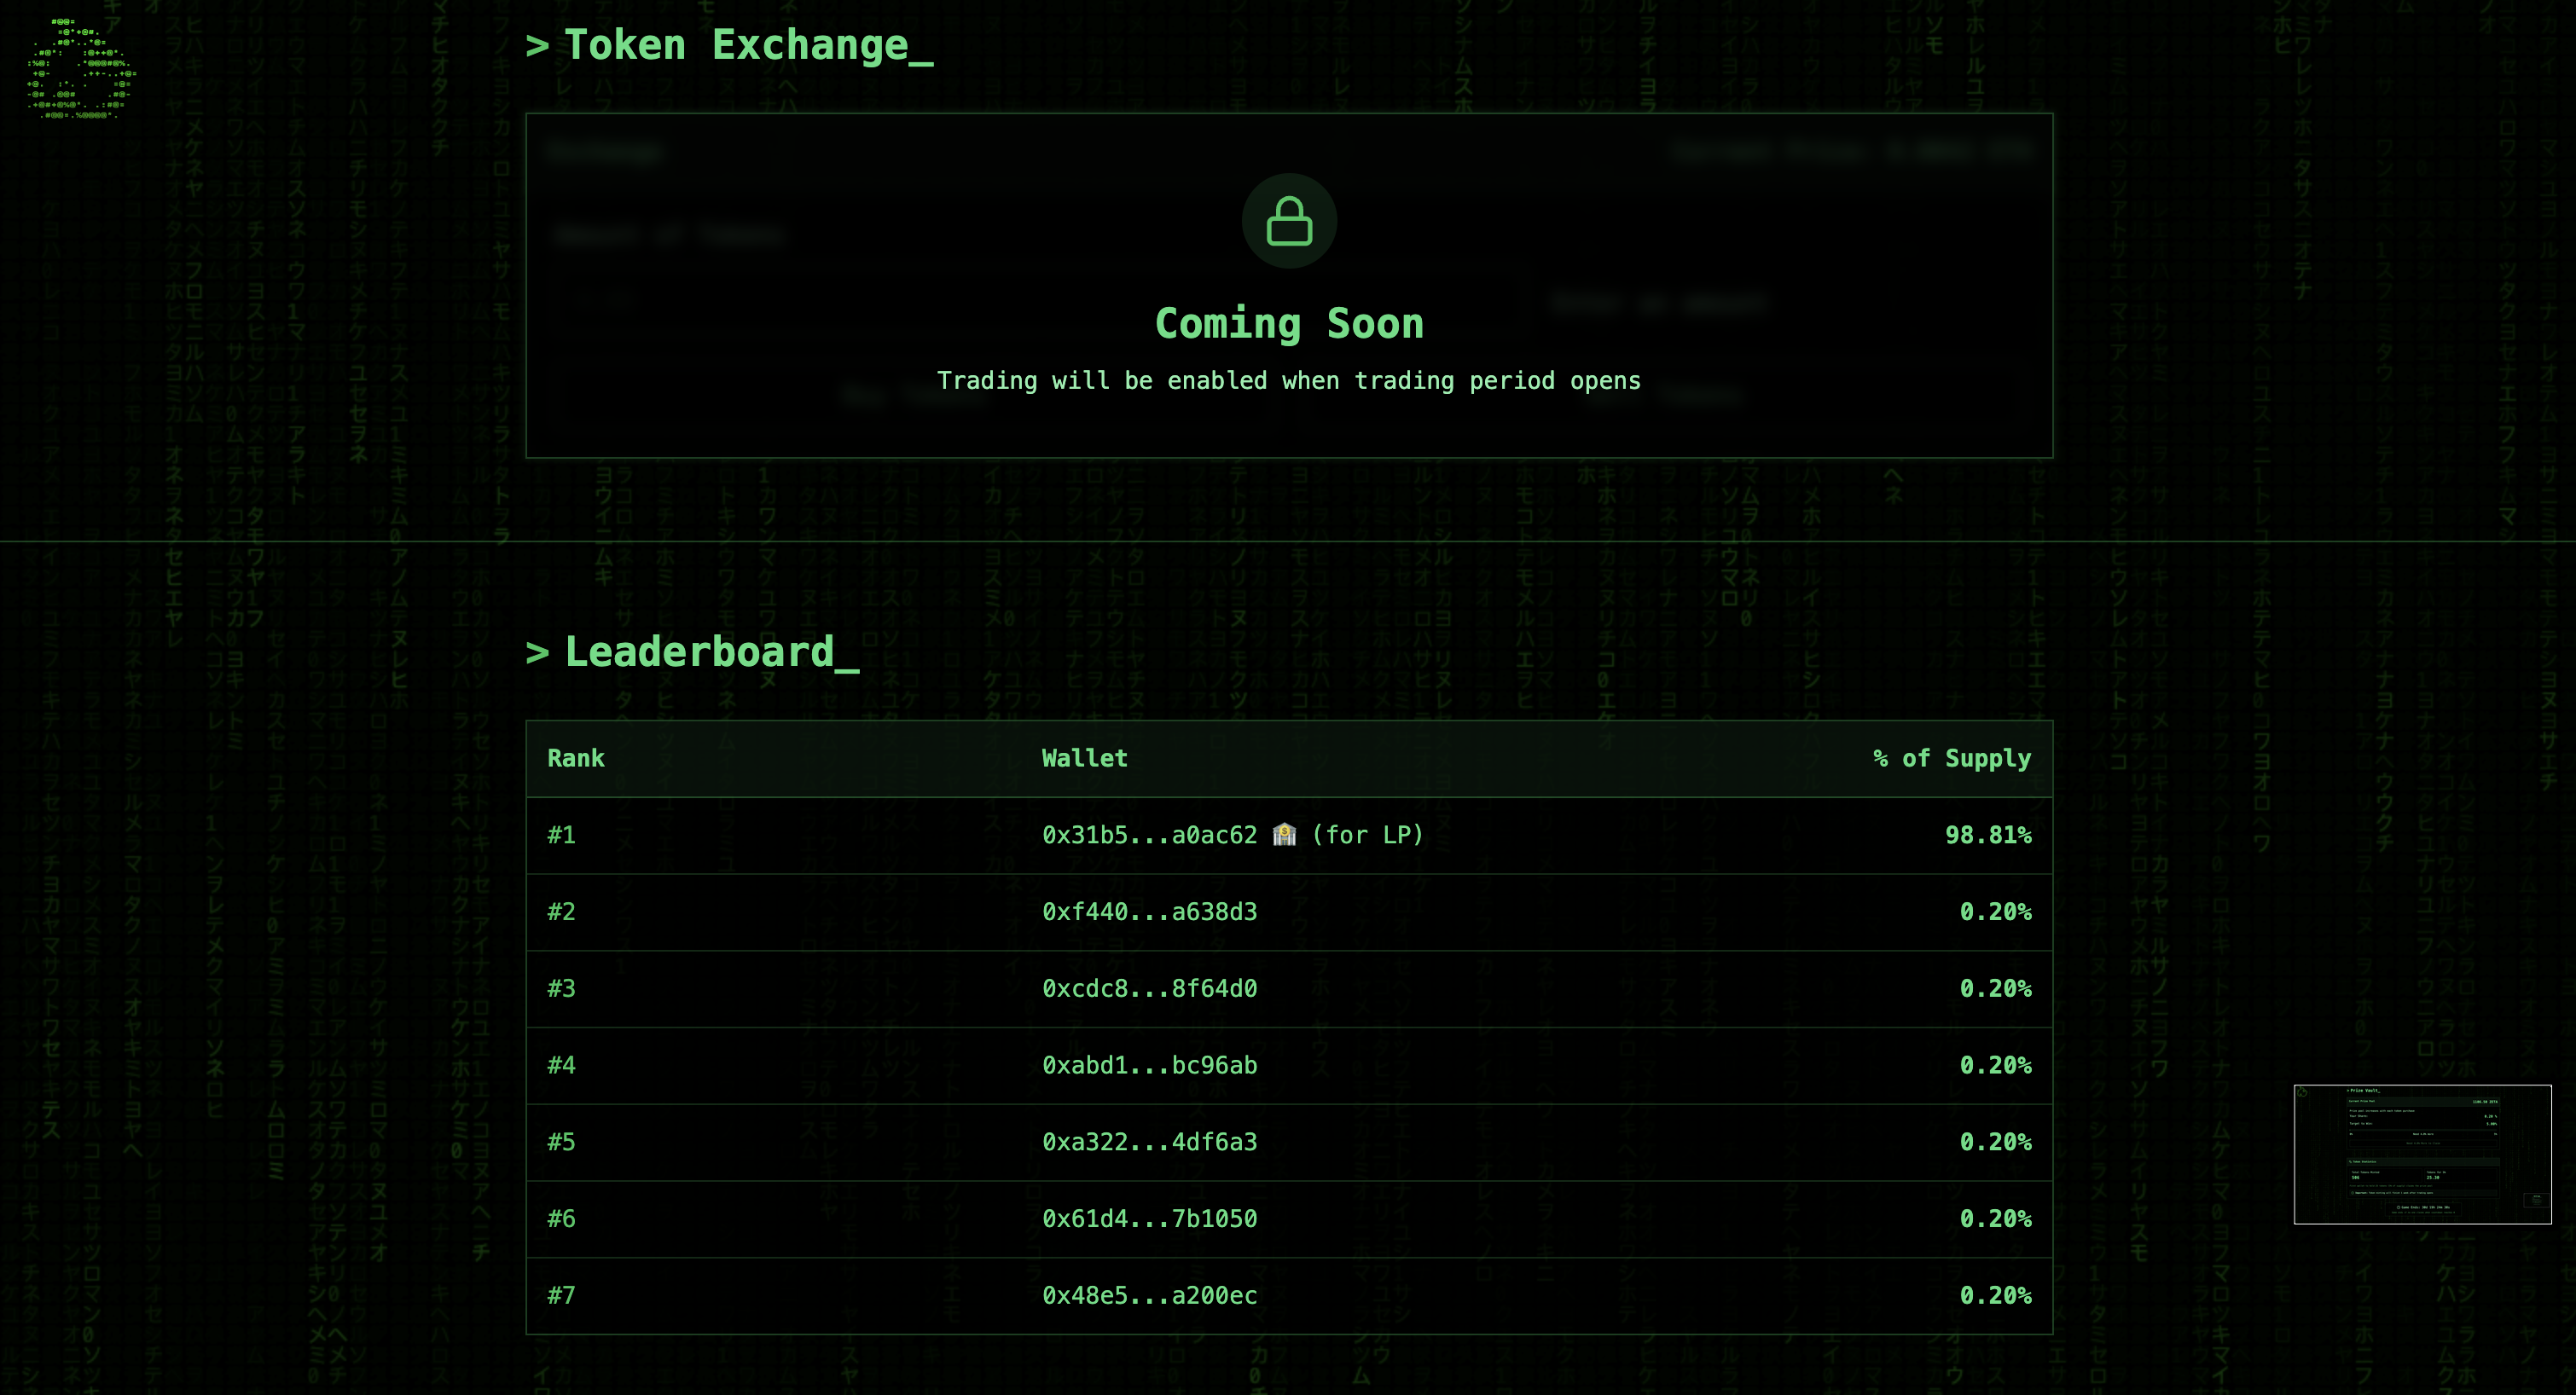
Task: Click wallet 0x61d4...7b1050
Action: 1150,1219
